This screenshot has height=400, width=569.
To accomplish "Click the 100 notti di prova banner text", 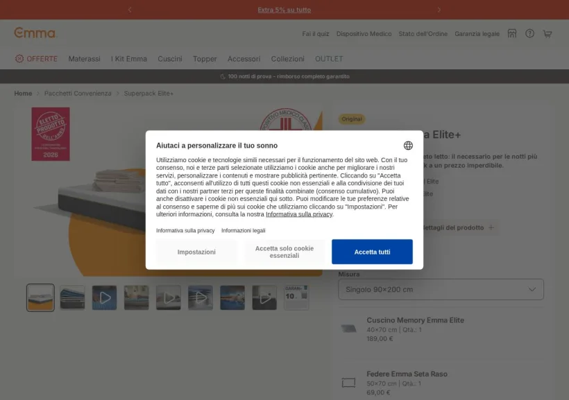I will (289, 76).
